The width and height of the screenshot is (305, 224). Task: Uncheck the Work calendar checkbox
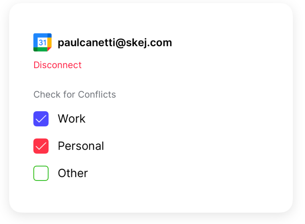tap(41, 119)
